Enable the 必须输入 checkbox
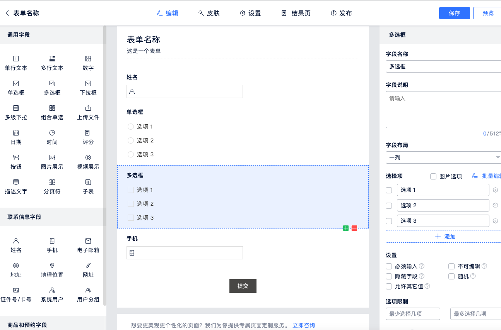Image resolution: width=501 pixels, height=330 pixels. pos(389,266)
